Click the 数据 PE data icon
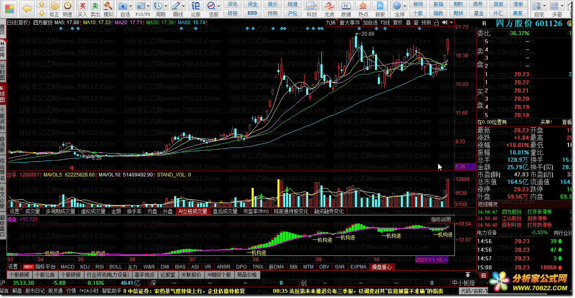The height and width of the screenshot is (298, 575). 346,6
